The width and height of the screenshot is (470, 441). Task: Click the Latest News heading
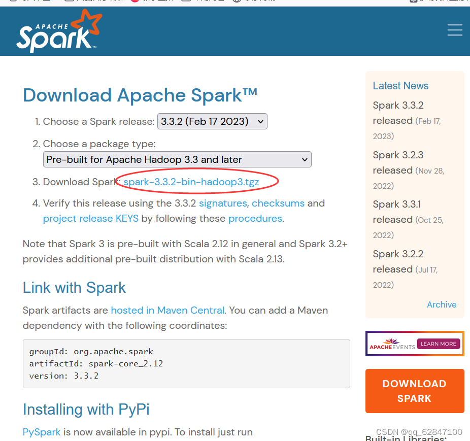coord(400,86)
